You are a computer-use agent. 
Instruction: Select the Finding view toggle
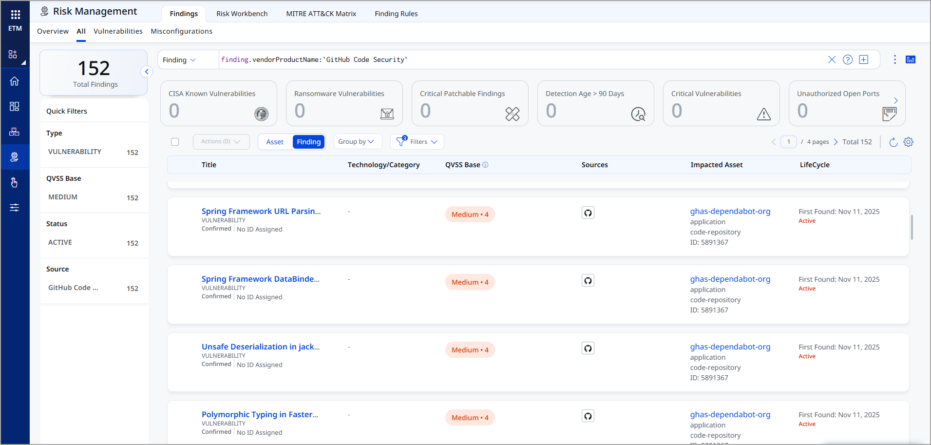click(x=308, y=142)
